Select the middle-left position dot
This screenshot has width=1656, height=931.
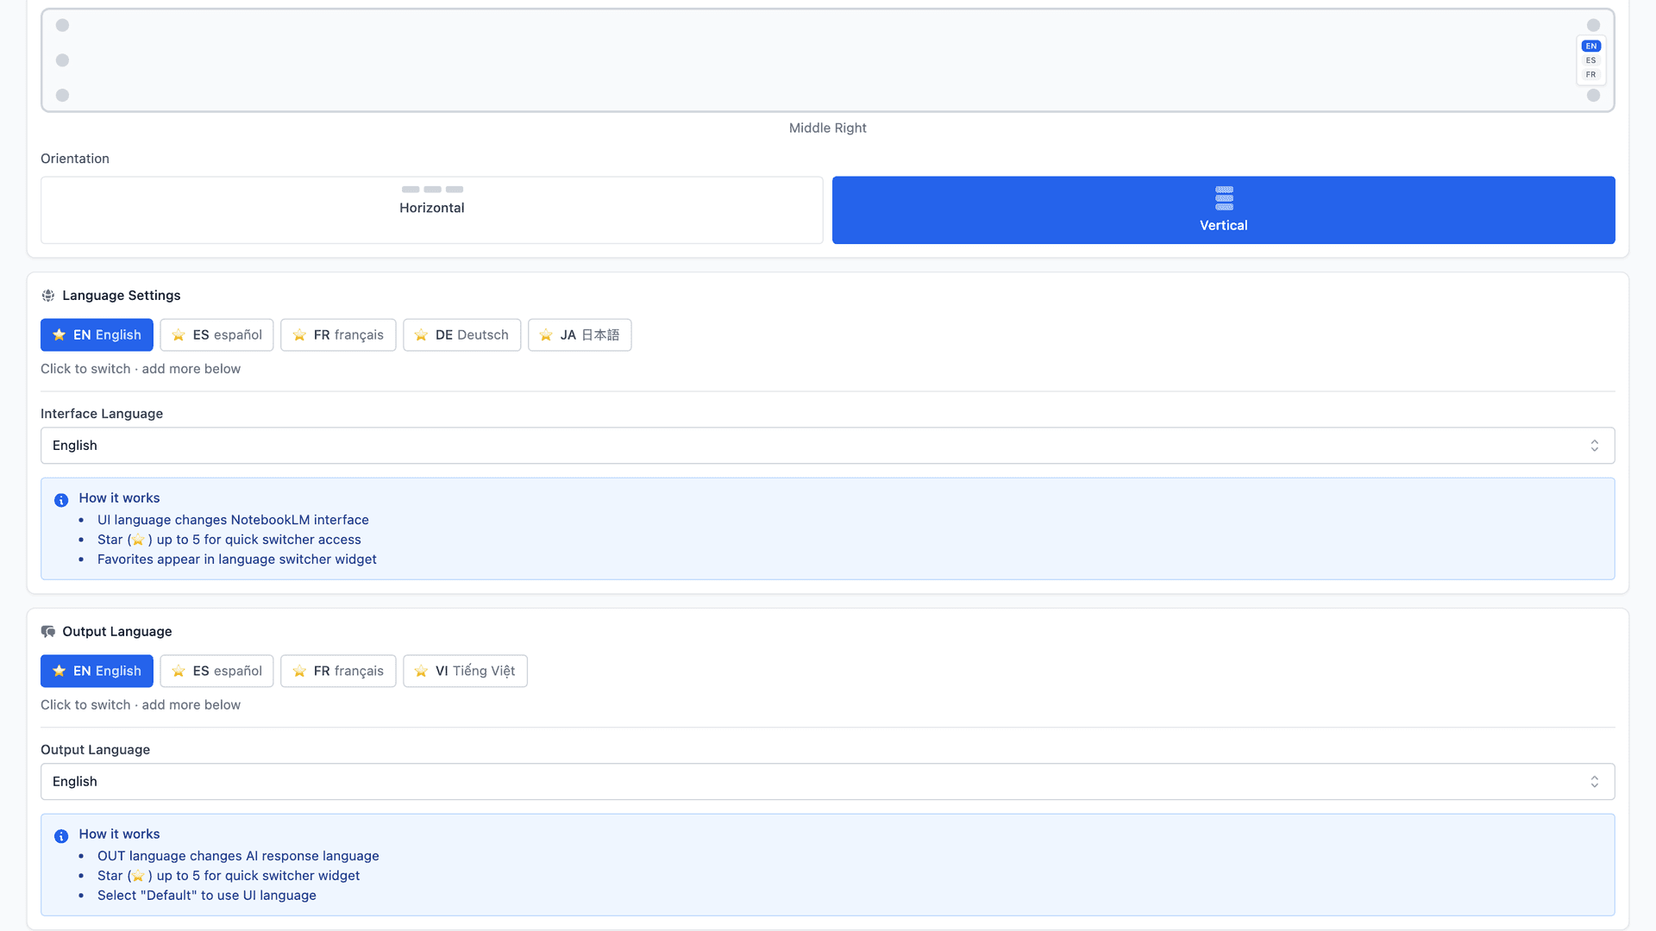(62, 60)
